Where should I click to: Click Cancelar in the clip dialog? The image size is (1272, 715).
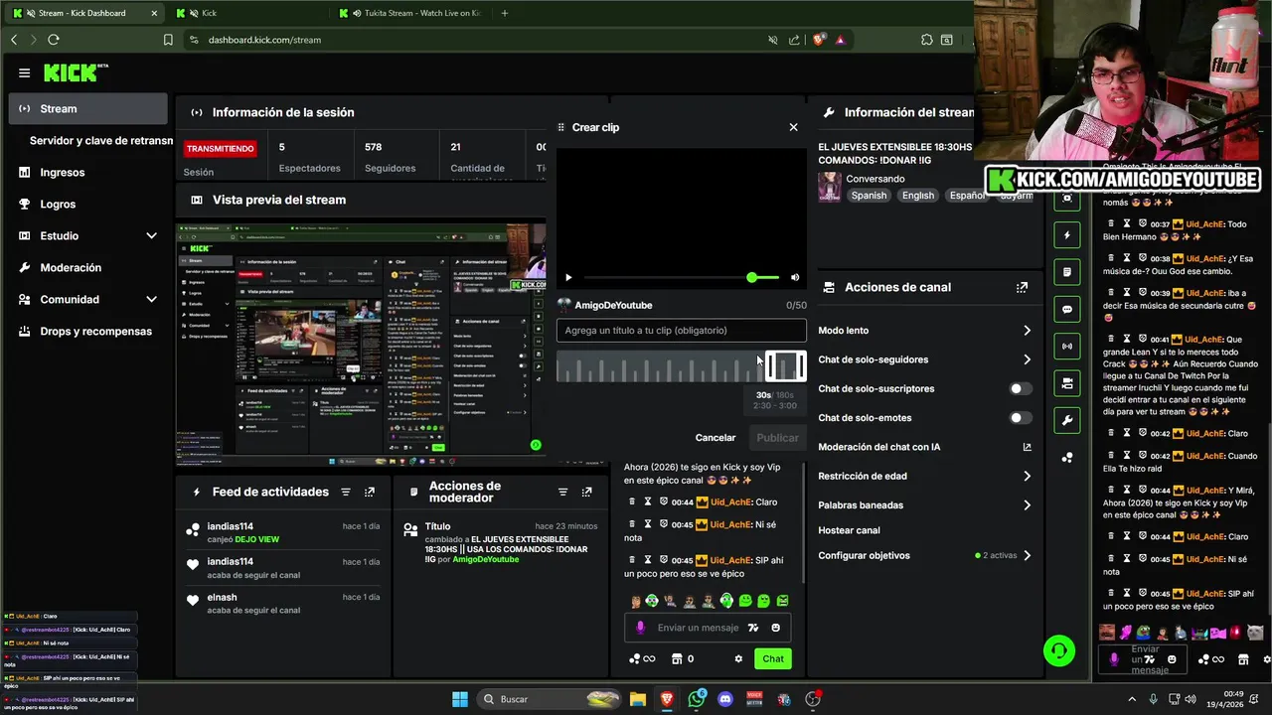click(x=715, y=438)
